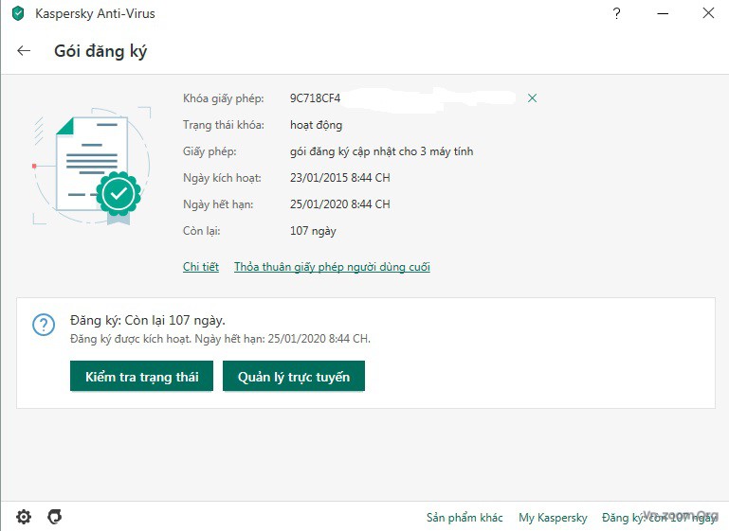Open the support headset icon at bottom left
Image resolution: width=729 pixels, height=531 pixels.
tap(55, 517)
